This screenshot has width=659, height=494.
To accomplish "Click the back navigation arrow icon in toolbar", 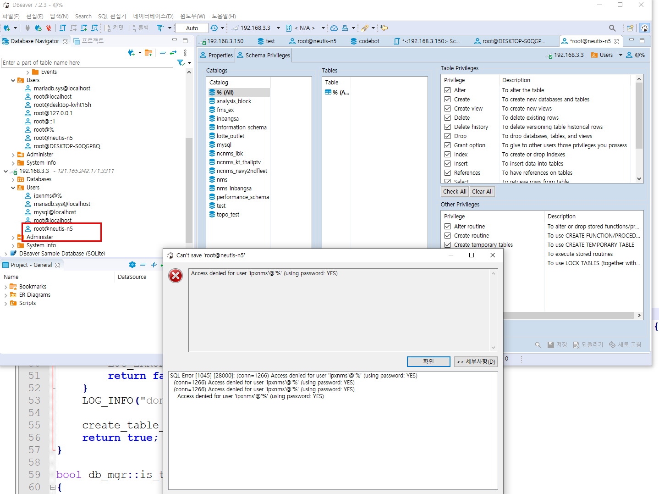I will (384, 28).
